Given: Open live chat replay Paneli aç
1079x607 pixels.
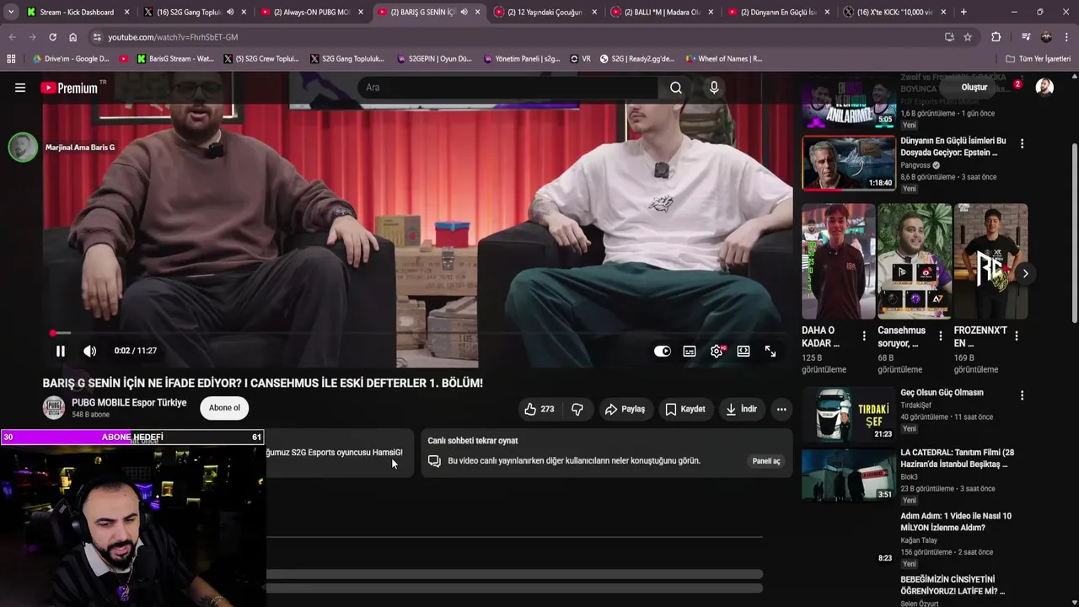Looking at the screenshot, I should point(766,461).
